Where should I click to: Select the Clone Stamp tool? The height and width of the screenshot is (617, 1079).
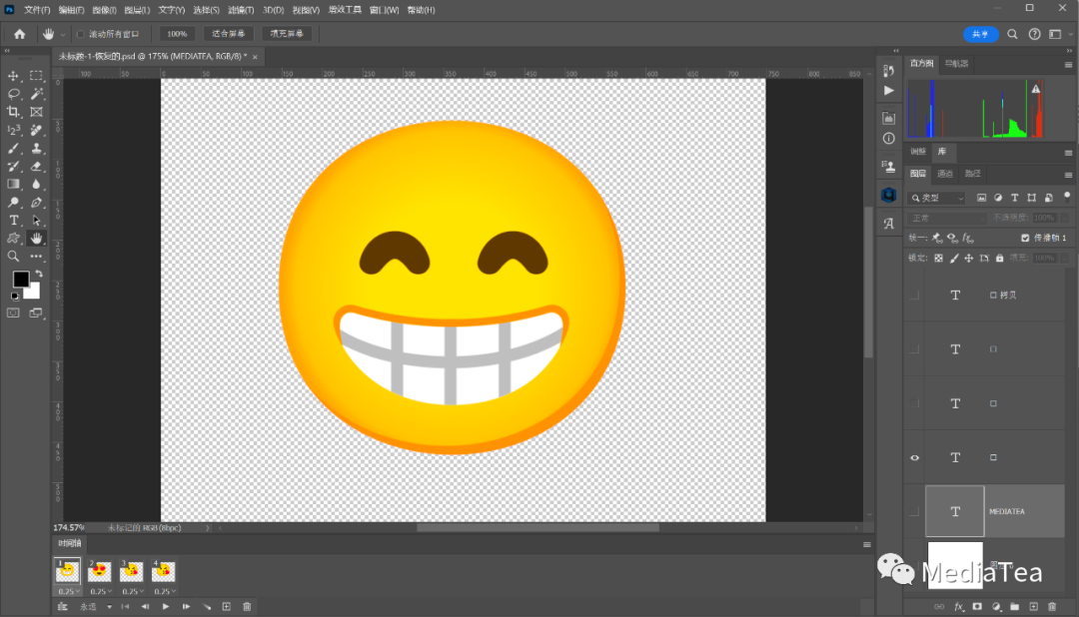[x=34, y=148]
